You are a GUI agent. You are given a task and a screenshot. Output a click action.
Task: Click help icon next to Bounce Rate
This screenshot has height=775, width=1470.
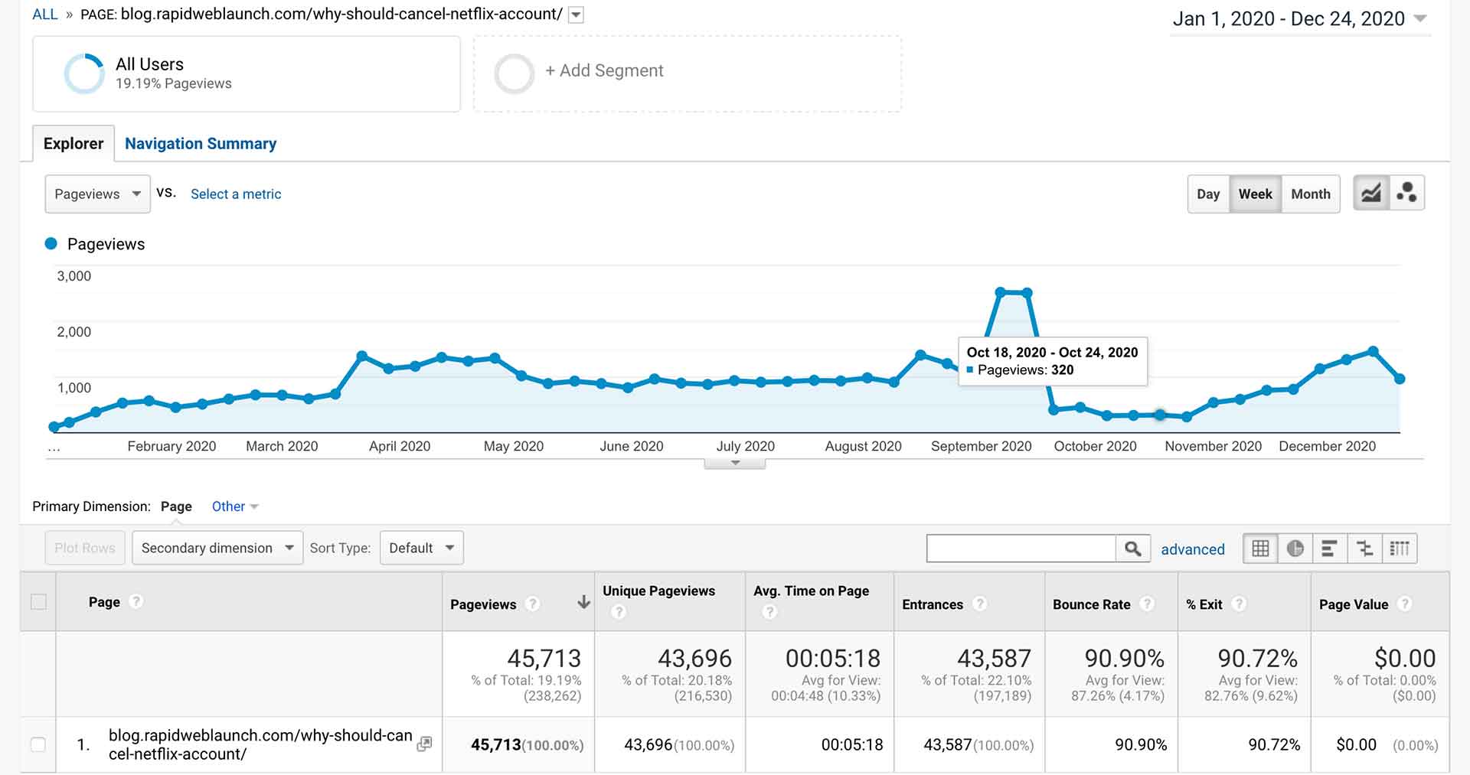[x=1147, y=604]
